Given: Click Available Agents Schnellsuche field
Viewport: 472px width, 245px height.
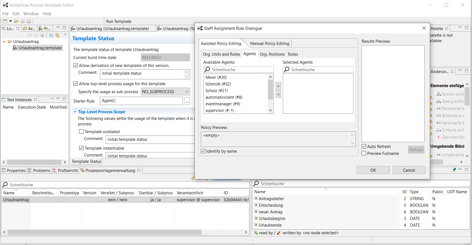Looking at the screenshot, I should point(239,70).
